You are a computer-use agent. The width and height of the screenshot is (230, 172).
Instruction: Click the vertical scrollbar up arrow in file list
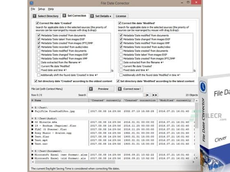click(197, 101)
